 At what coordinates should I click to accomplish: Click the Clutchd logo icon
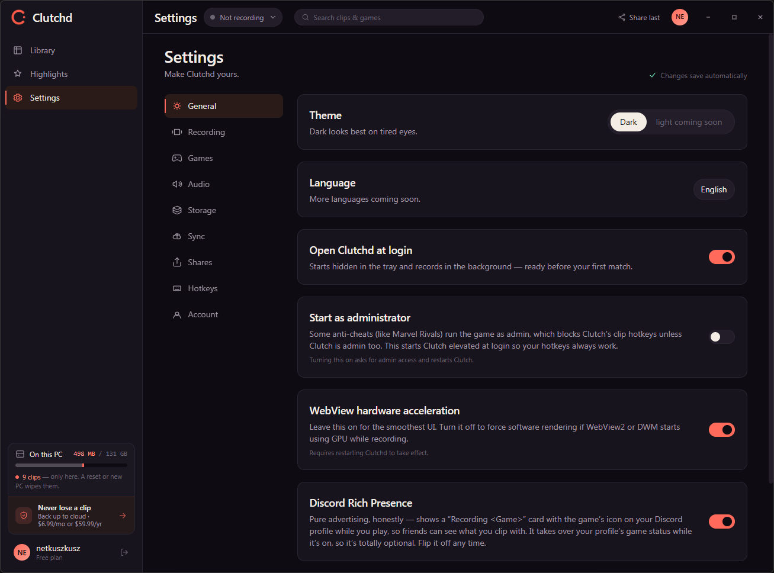point(18,17)
